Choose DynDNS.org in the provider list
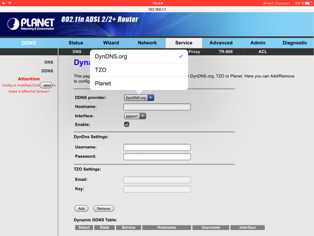 click(x=139, y=56)
